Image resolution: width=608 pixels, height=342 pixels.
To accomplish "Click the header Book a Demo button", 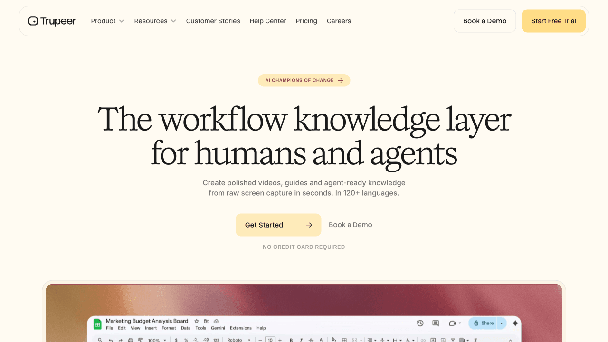I will click(x=485, y=21).
